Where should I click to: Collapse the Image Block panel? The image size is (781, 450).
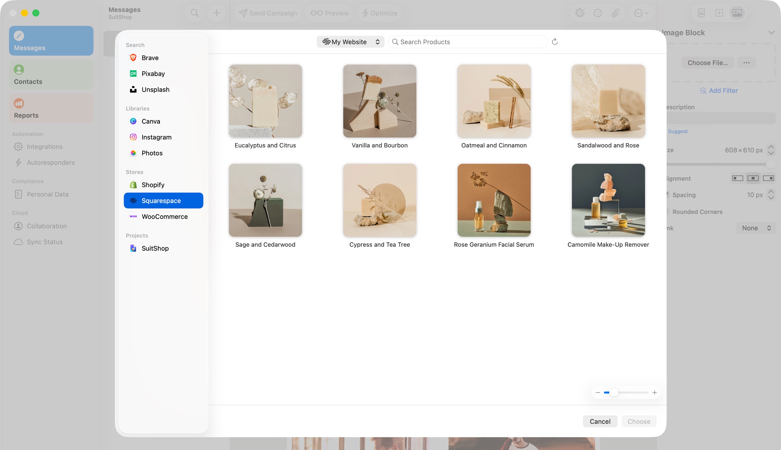(x=772, y=32)
